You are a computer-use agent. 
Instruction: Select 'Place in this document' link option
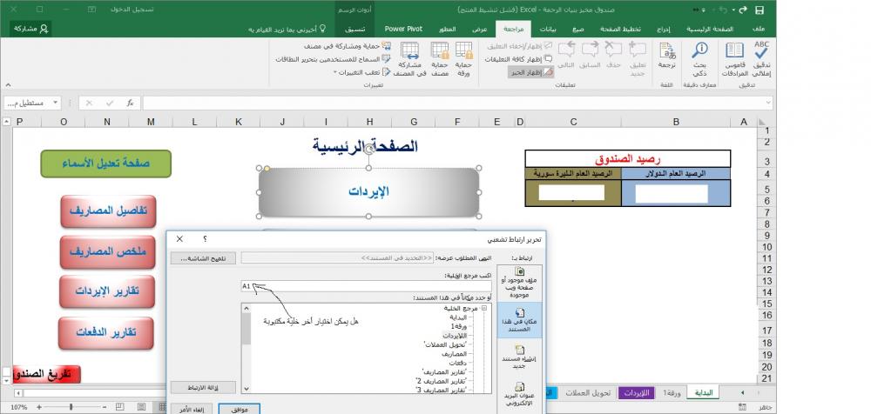click(519, 320)
